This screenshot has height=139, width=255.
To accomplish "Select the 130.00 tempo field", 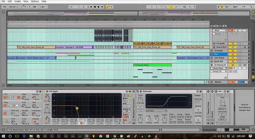I will 12,7.
